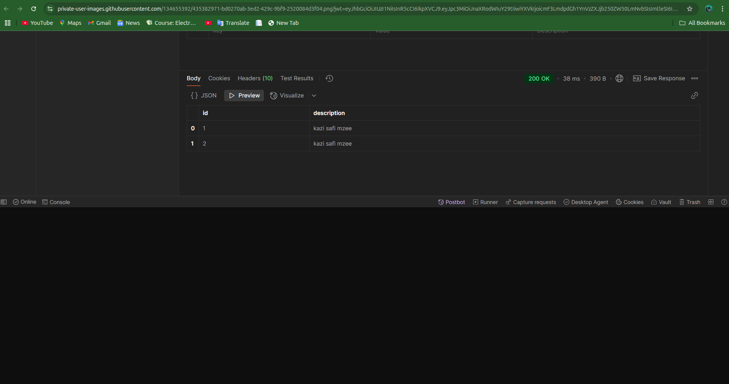Click the 200 OK status badge
This screenshot has height=384, width=729.
tap(539, 78)
